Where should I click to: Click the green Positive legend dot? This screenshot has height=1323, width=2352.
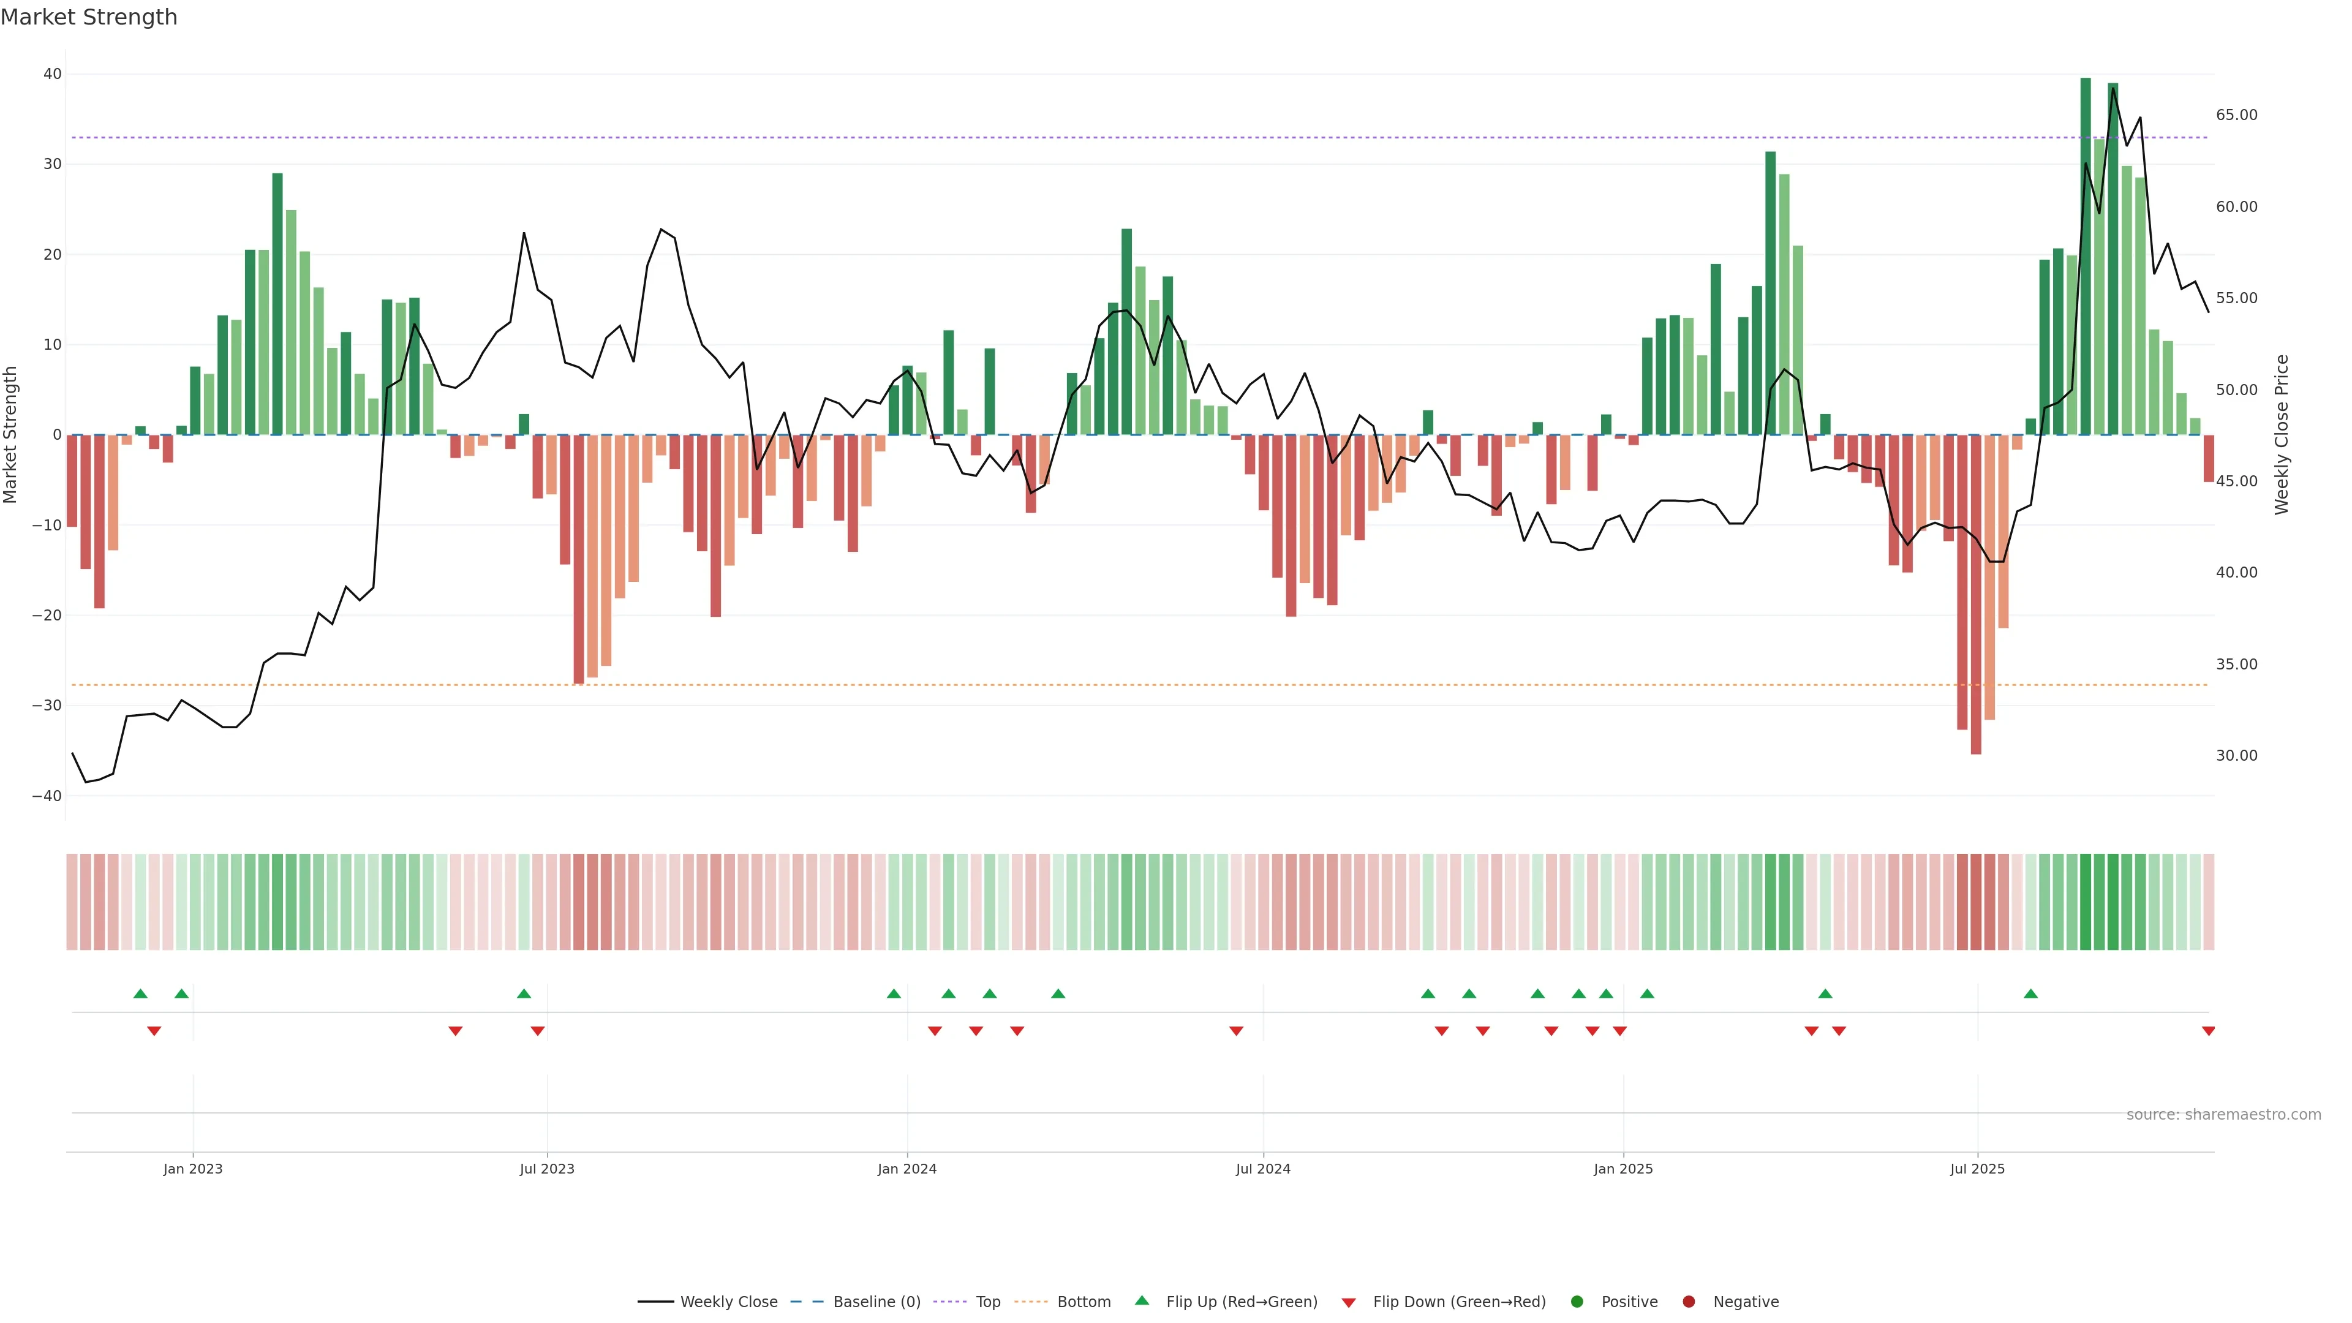click(1577, 1302)
